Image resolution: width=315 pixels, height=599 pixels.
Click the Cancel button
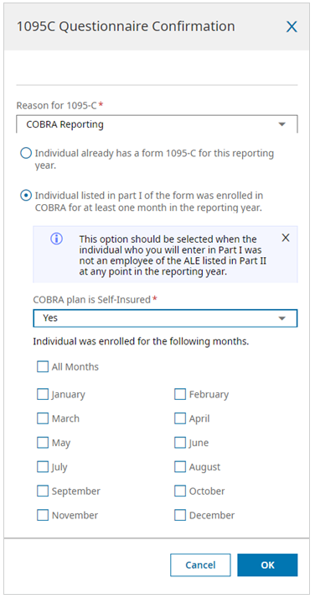[x=200, y=565]
